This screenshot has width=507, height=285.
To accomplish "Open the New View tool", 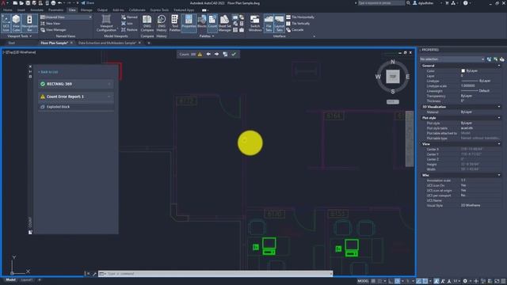I will pyautogui.click(x=50, y=24).
